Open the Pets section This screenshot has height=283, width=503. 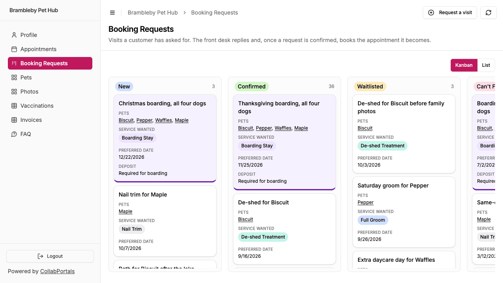(50, 77)
